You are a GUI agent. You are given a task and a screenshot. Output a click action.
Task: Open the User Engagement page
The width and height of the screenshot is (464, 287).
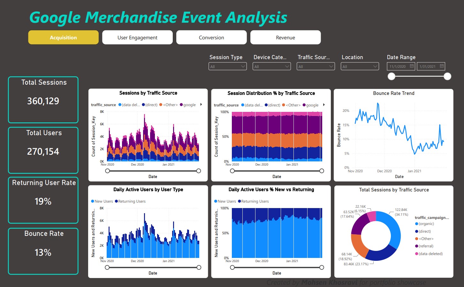click(x=137, y=37)
